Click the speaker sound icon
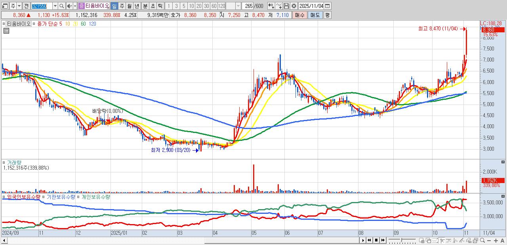 click(69, 6)
